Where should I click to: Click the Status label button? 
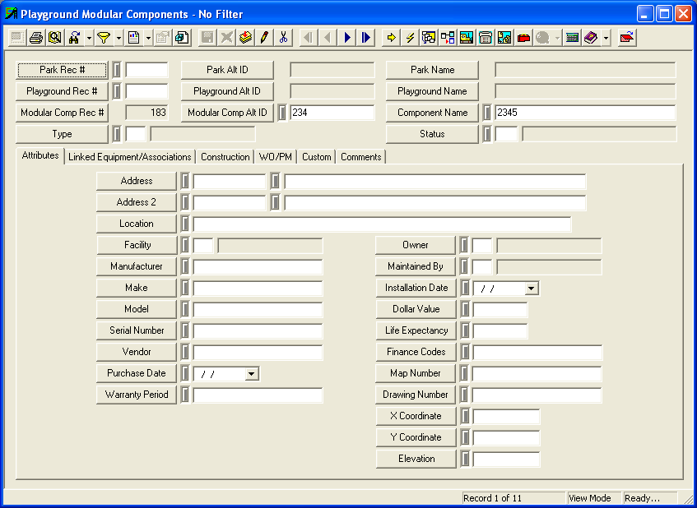click(x=433, y=134)
